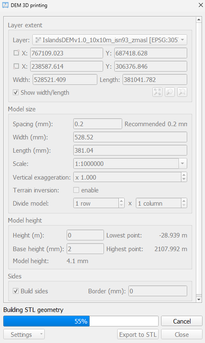The image size is (205, 343).
Task: Expand the Scale dropdown
Action: [x=183, y=163]
